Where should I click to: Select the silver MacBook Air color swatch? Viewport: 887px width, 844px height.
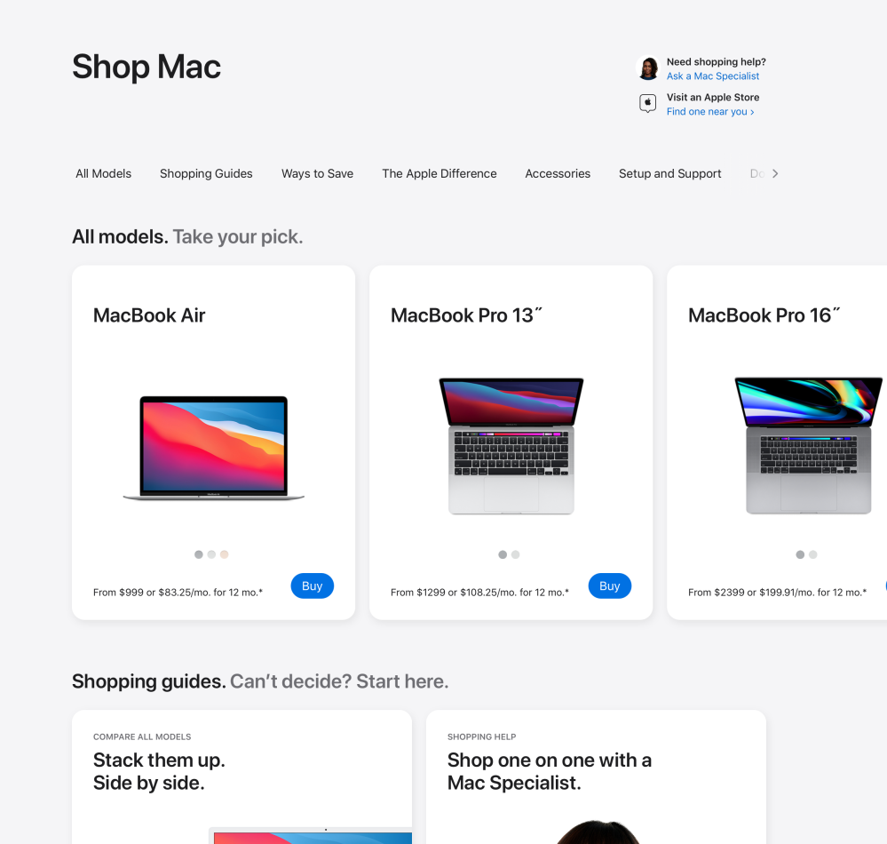coord(211,554)
